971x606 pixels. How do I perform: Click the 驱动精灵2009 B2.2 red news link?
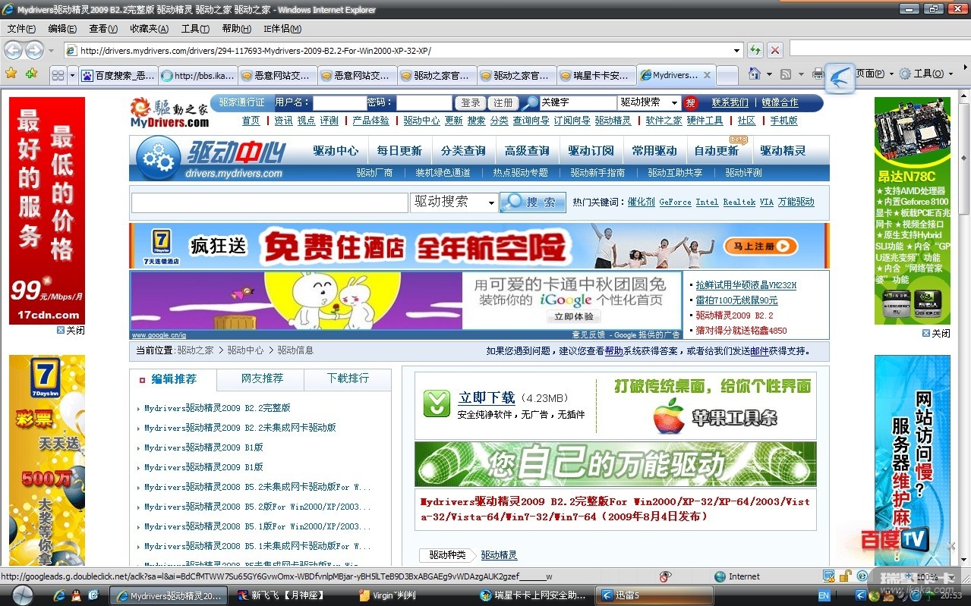point(734,315)
